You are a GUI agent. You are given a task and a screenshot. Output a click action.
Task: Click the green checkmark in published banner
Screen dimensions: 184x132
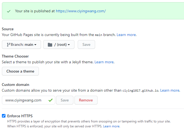tap(9, 11)
